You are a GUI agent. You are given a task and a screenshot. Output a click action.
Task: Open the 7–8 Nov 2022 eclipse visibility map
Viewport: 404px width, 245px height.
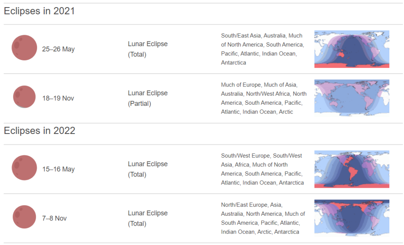[352, 218]
